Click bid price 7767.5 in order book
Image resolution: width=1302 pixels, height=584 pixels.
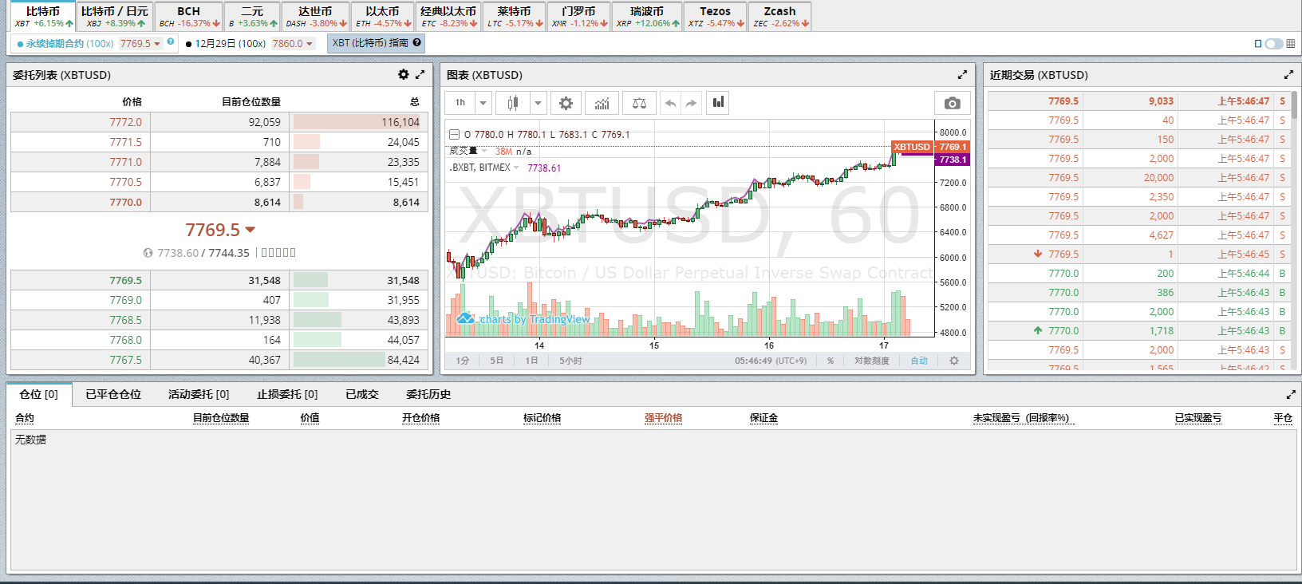(125, 360)
